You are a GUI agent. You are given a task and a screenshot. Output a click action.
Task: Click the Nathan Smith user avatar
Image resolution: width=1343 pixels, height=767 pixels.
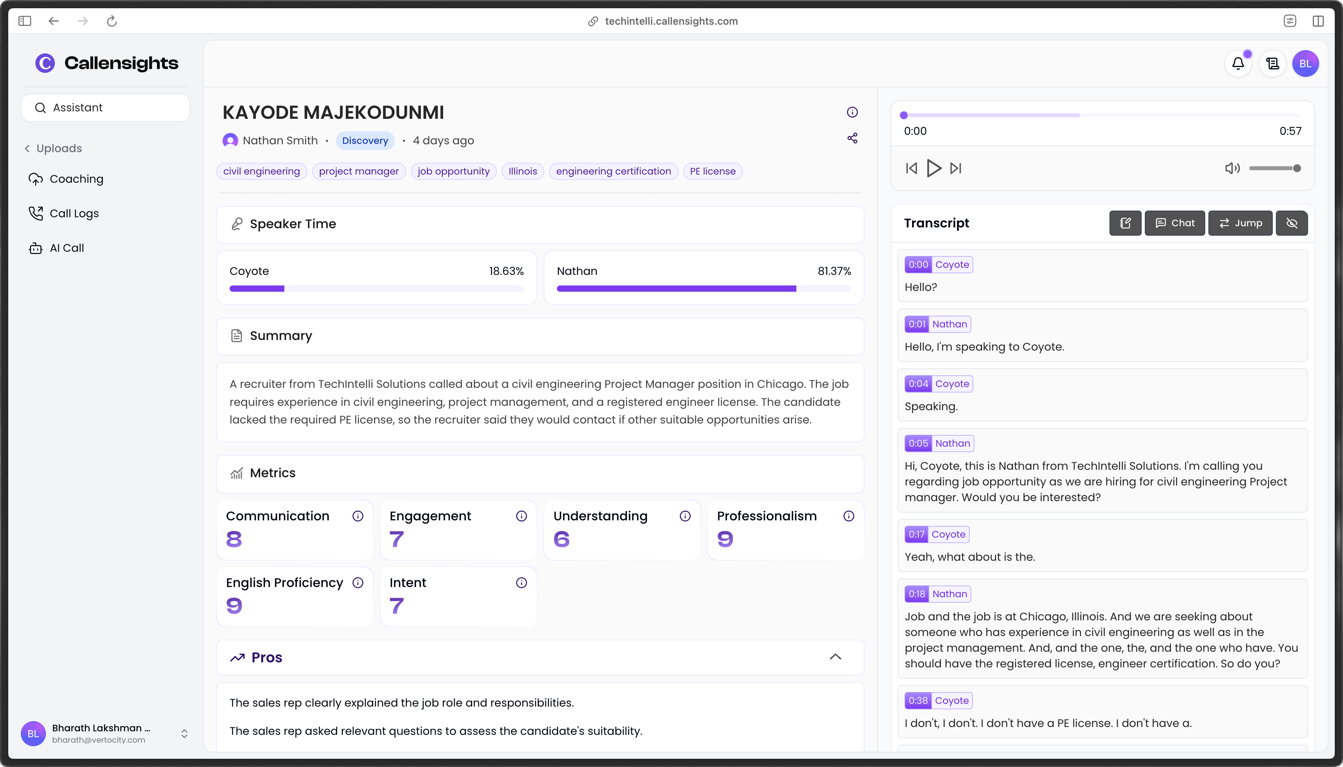[x=230, y=141]
